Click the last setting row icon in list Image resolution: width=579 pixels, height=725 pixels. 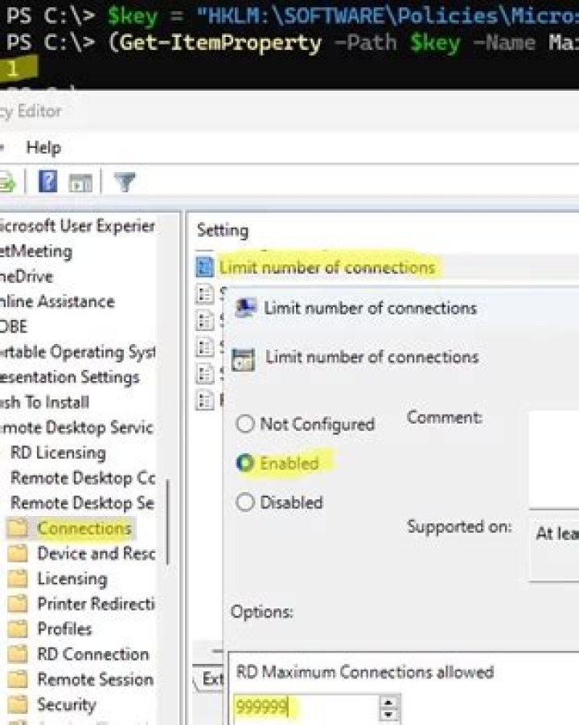204,400
